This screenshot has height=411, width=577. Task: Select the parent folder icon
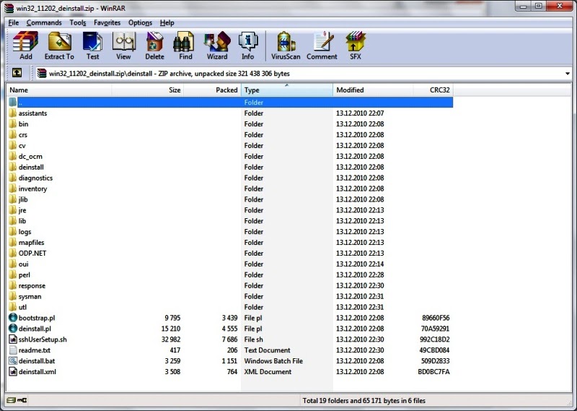tap(13, 102)
